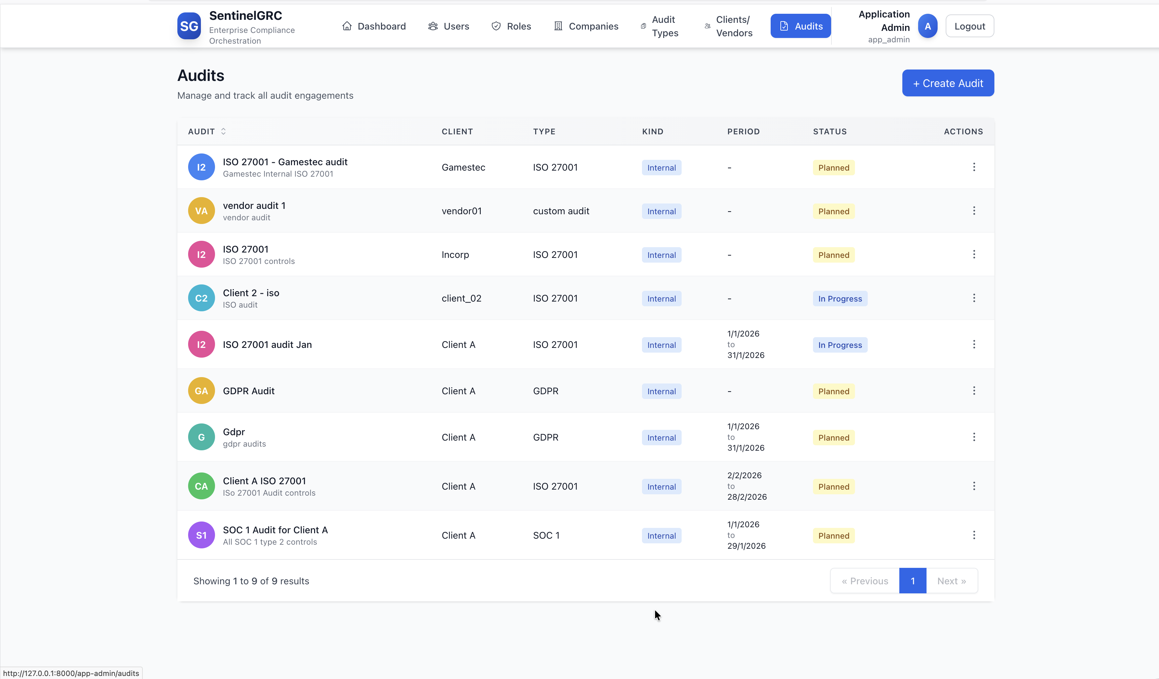
Task: Click the GA avatar of GDPR Audit
Action: click(x=202, y=391)
